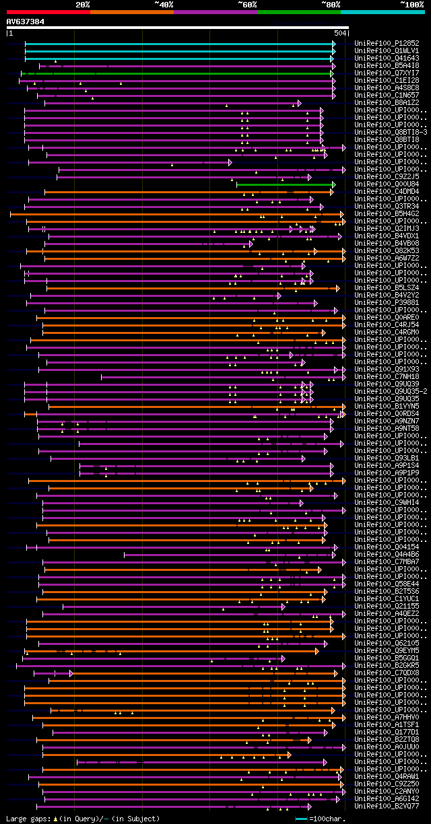View subject UniRef100_C7NH18
This screenshot has width=431, height=824.
pyautogui.click(x=387, y=376)
